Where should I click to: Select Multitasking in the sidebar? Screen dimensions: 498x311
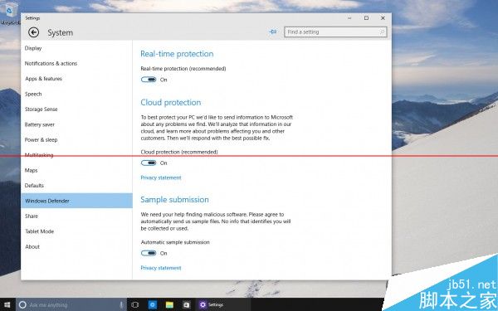point(76,155)
